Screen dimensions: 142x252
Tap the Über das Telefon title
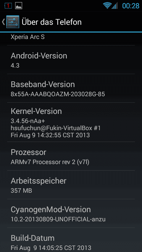(x=51, y=22)
